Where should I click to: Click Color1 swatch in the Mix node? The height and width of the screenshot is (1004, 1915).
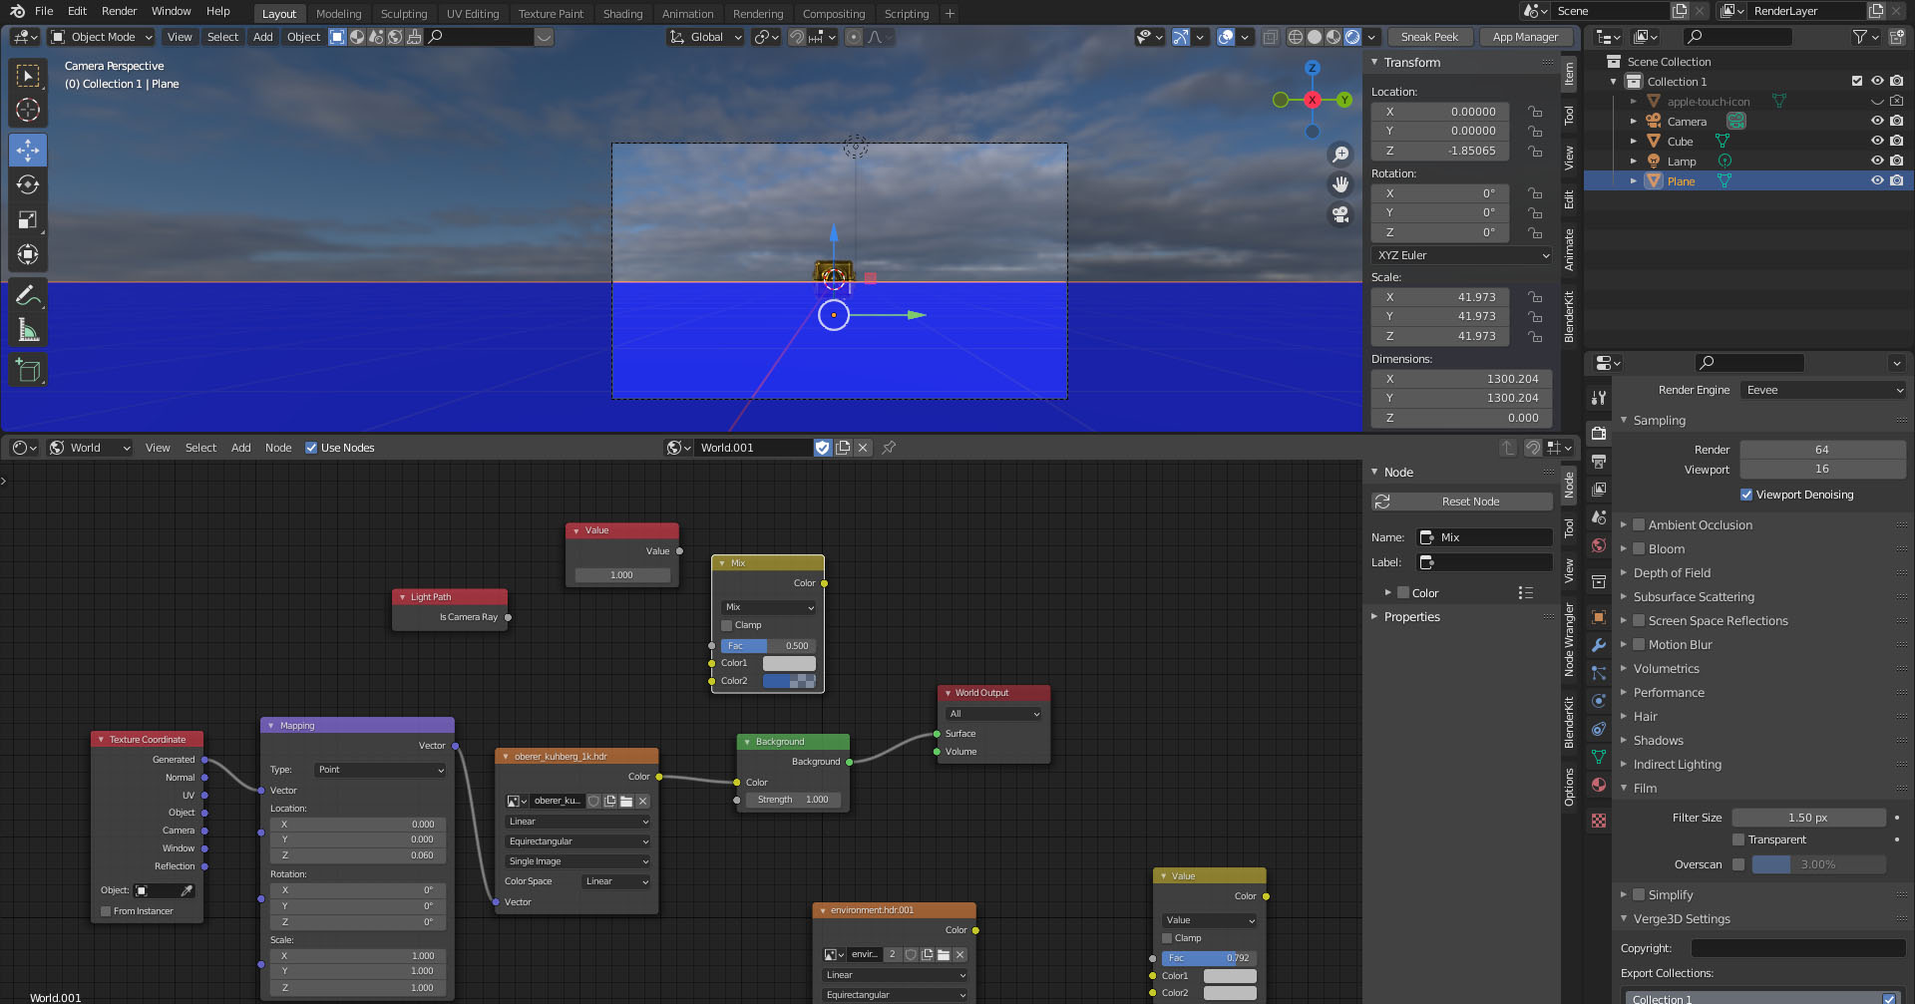pos(788,663)
